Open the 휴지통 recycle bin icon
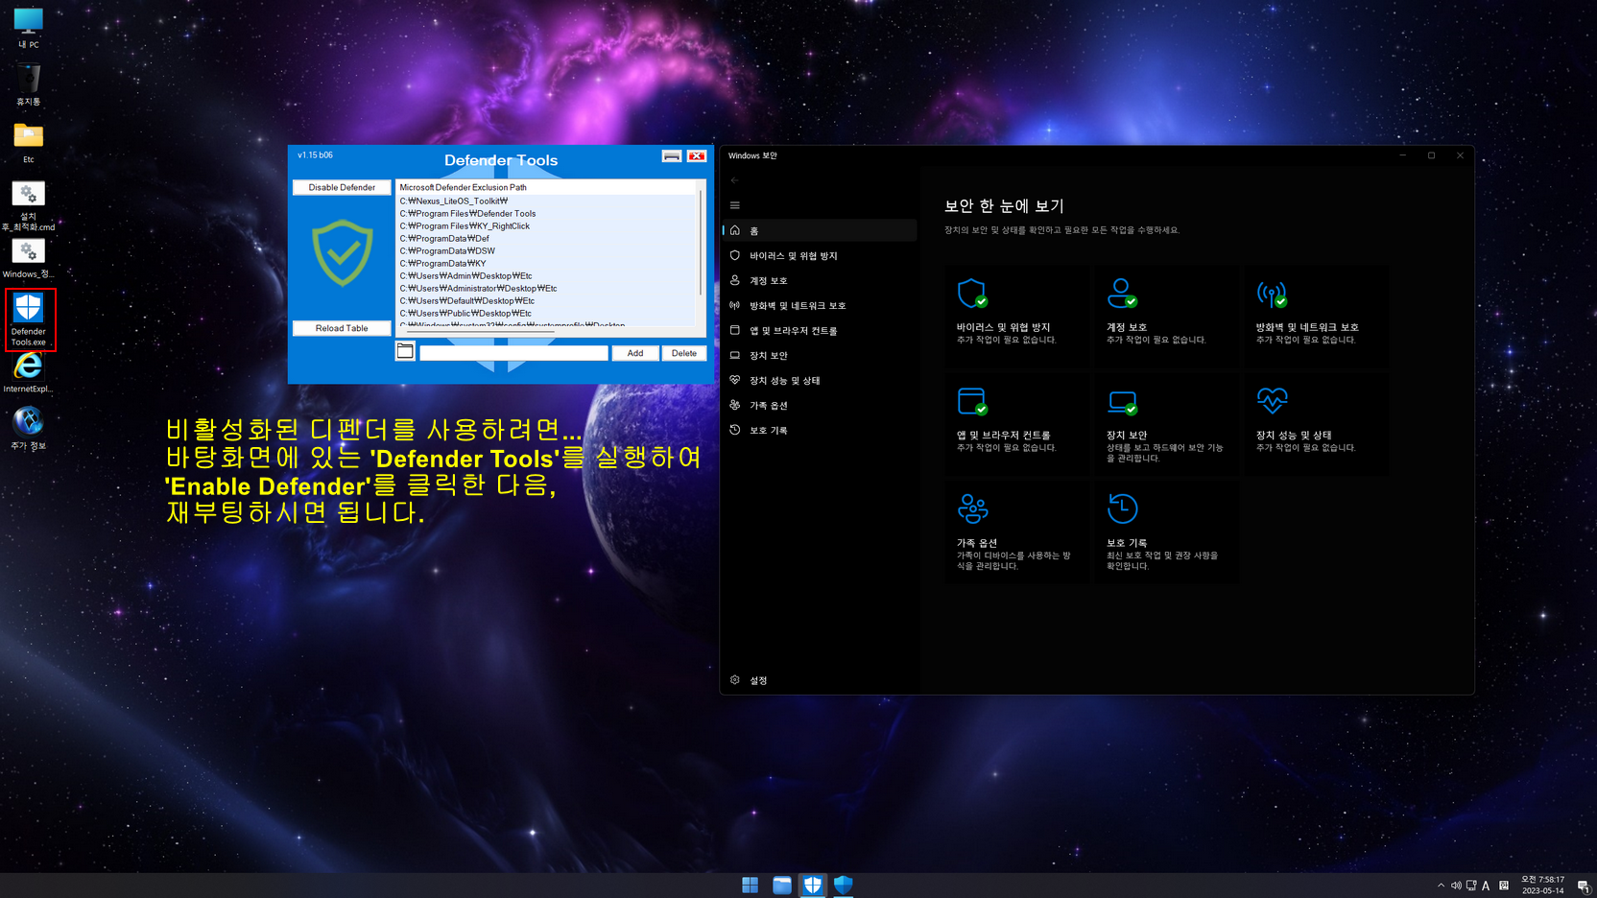 click(28, 84)
